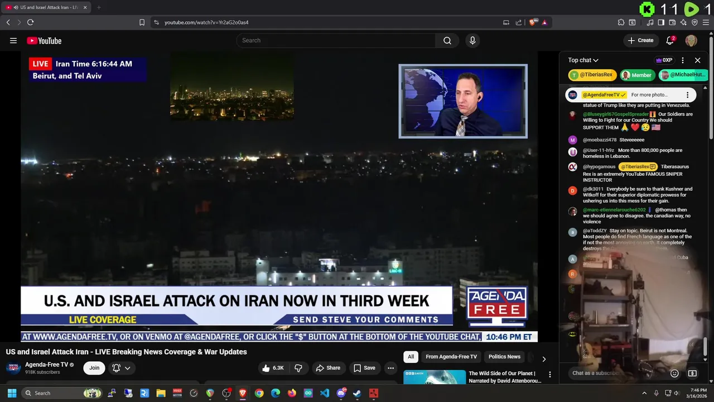
Task: Reload the page
Action: tap(30, 22)
